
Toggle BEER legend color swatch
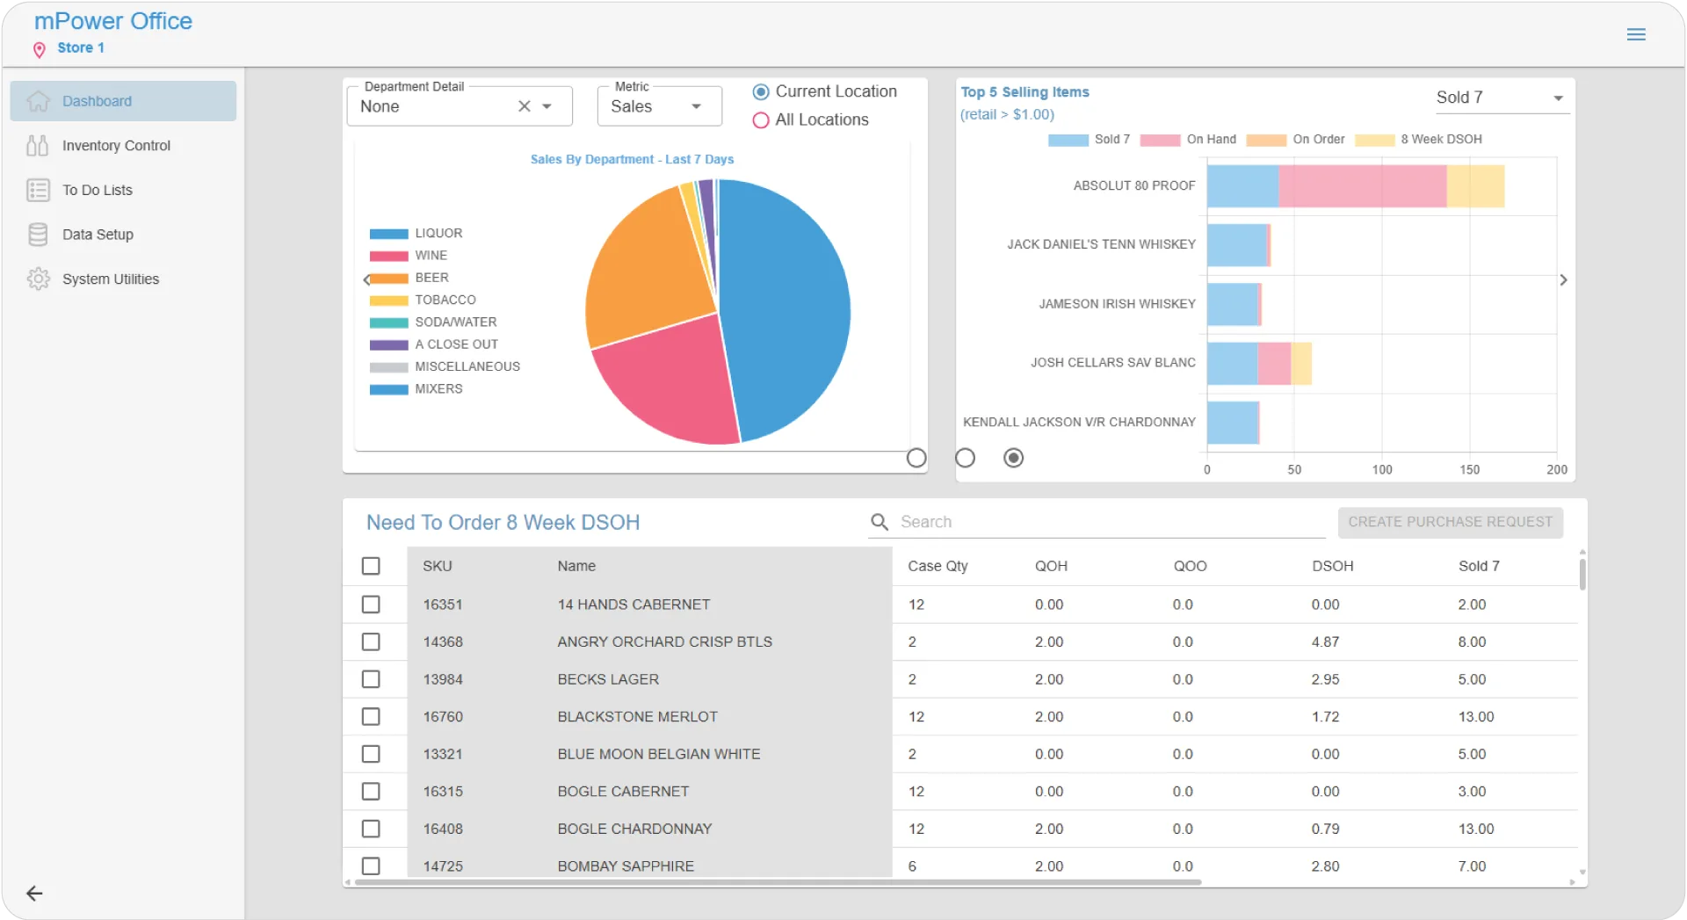coord(388,278)
